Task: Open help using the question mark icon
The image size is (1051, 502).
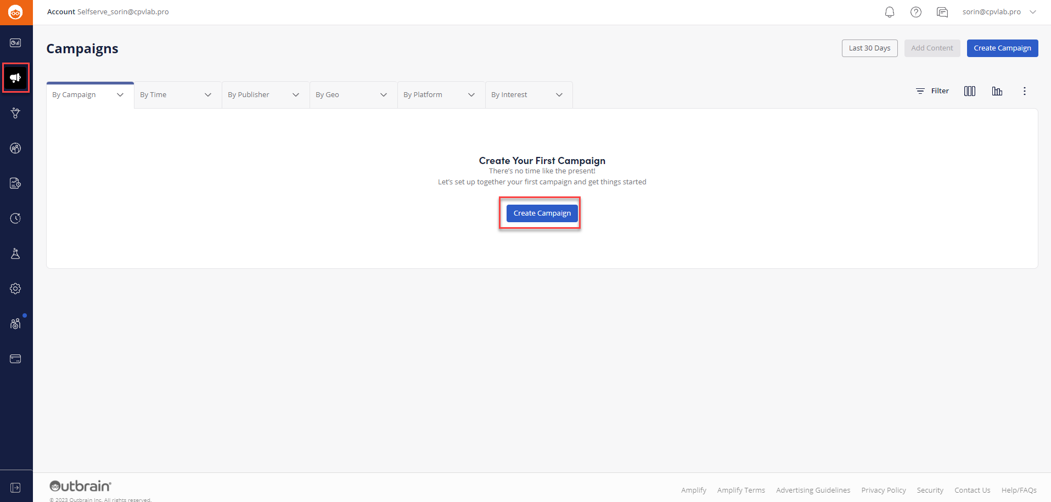Action: (916, 12)
